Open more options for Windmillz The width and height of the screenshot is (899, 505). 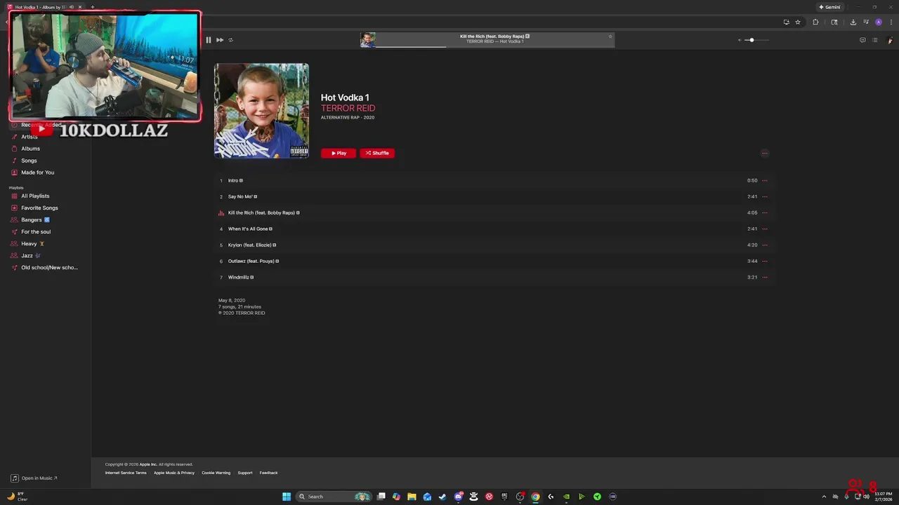[x=765, y=277]
